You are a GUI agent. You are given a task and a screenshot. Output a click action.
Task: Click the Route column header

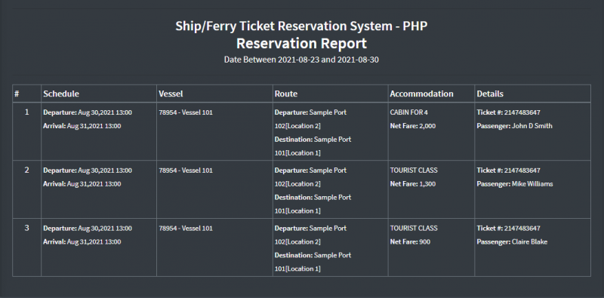pos(331,94)
